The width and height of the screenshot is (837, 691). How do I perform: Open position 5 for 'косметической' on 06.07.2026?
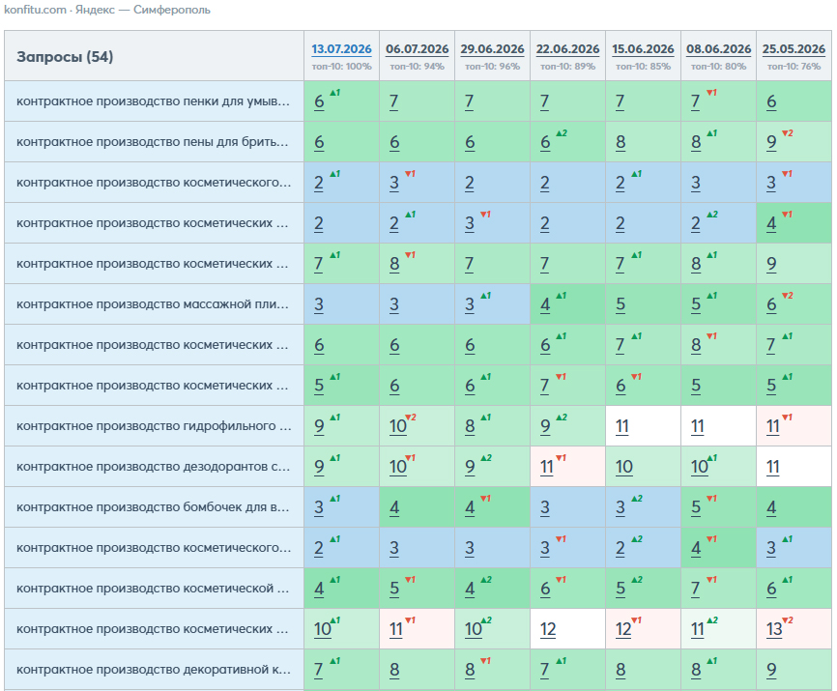point(394,588)
